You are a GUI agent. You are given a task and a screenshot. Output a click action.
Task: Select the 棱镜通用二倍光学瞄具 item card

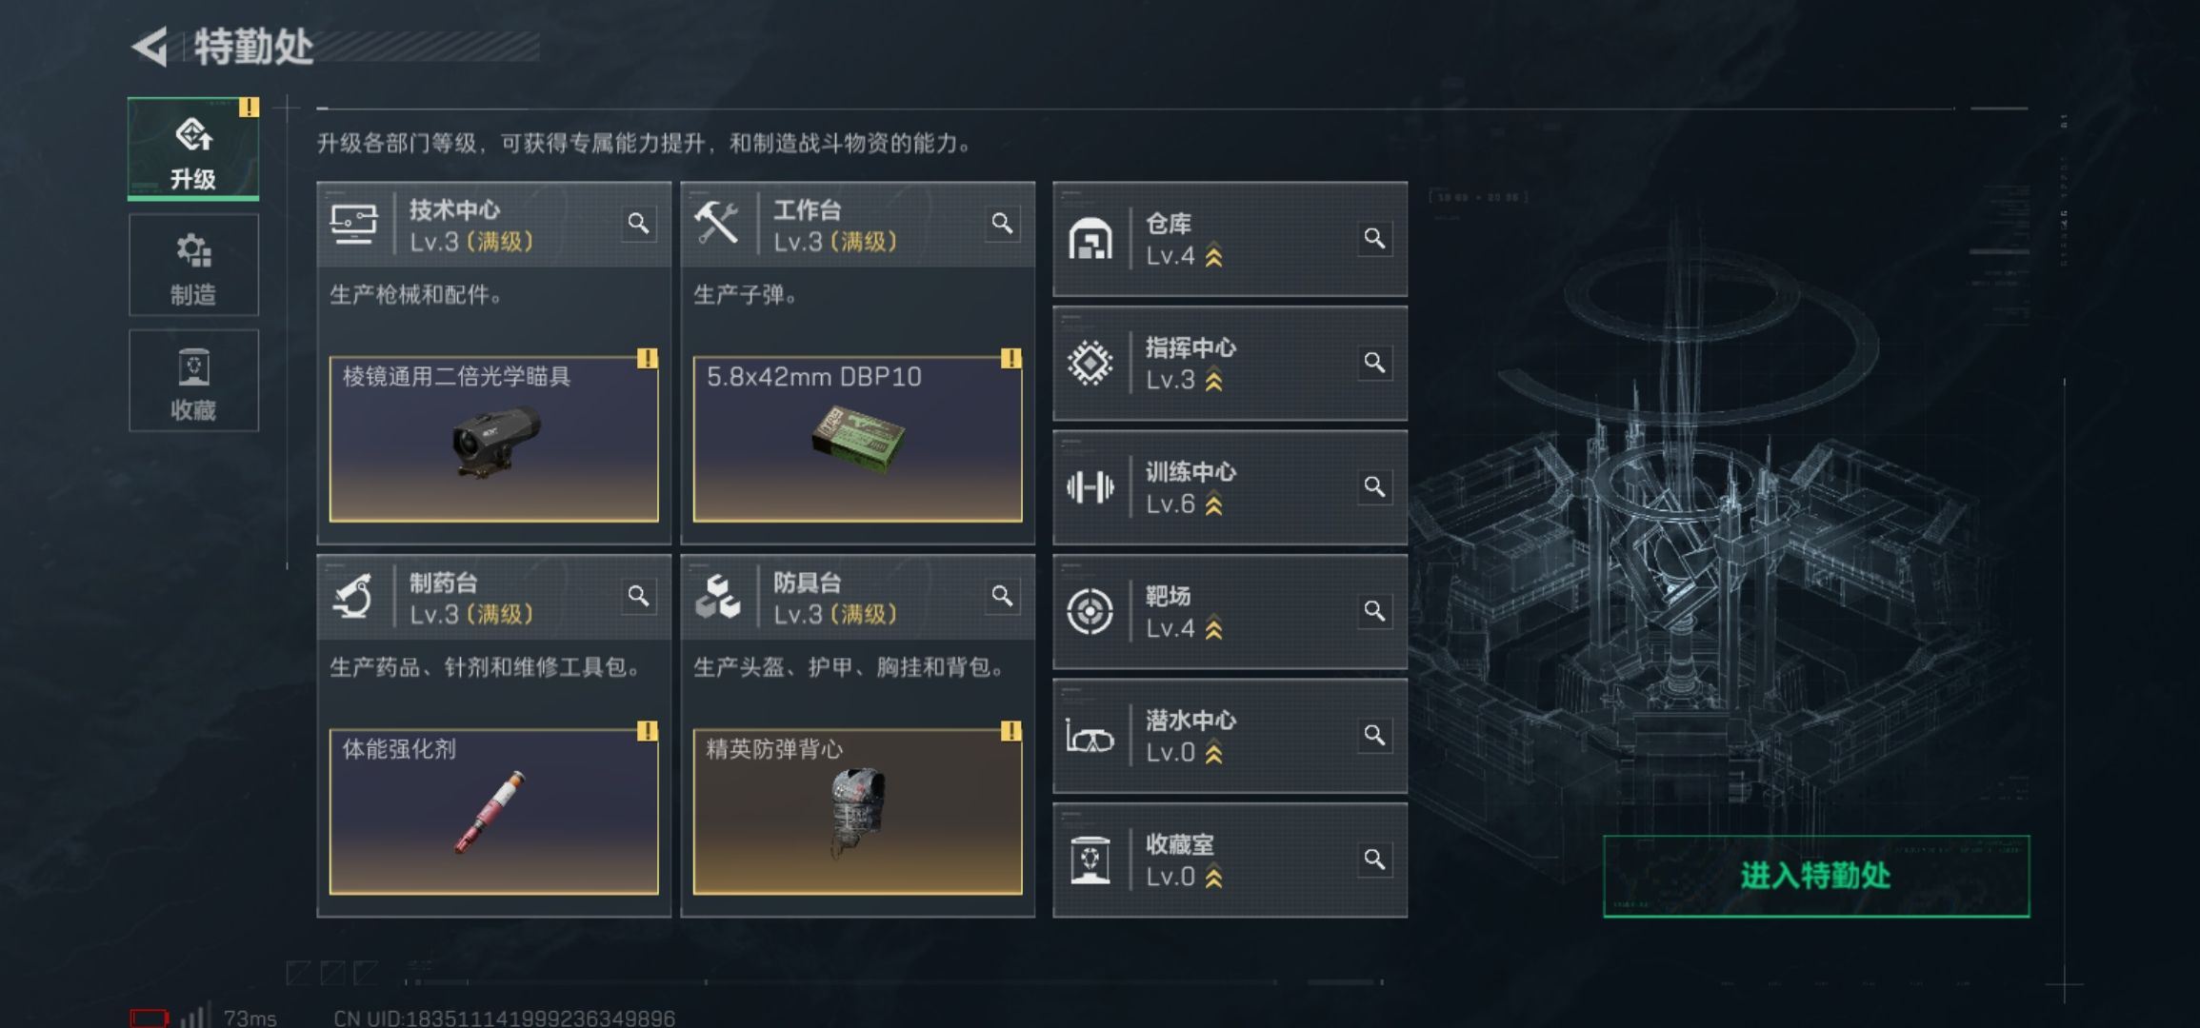(493, 439)
